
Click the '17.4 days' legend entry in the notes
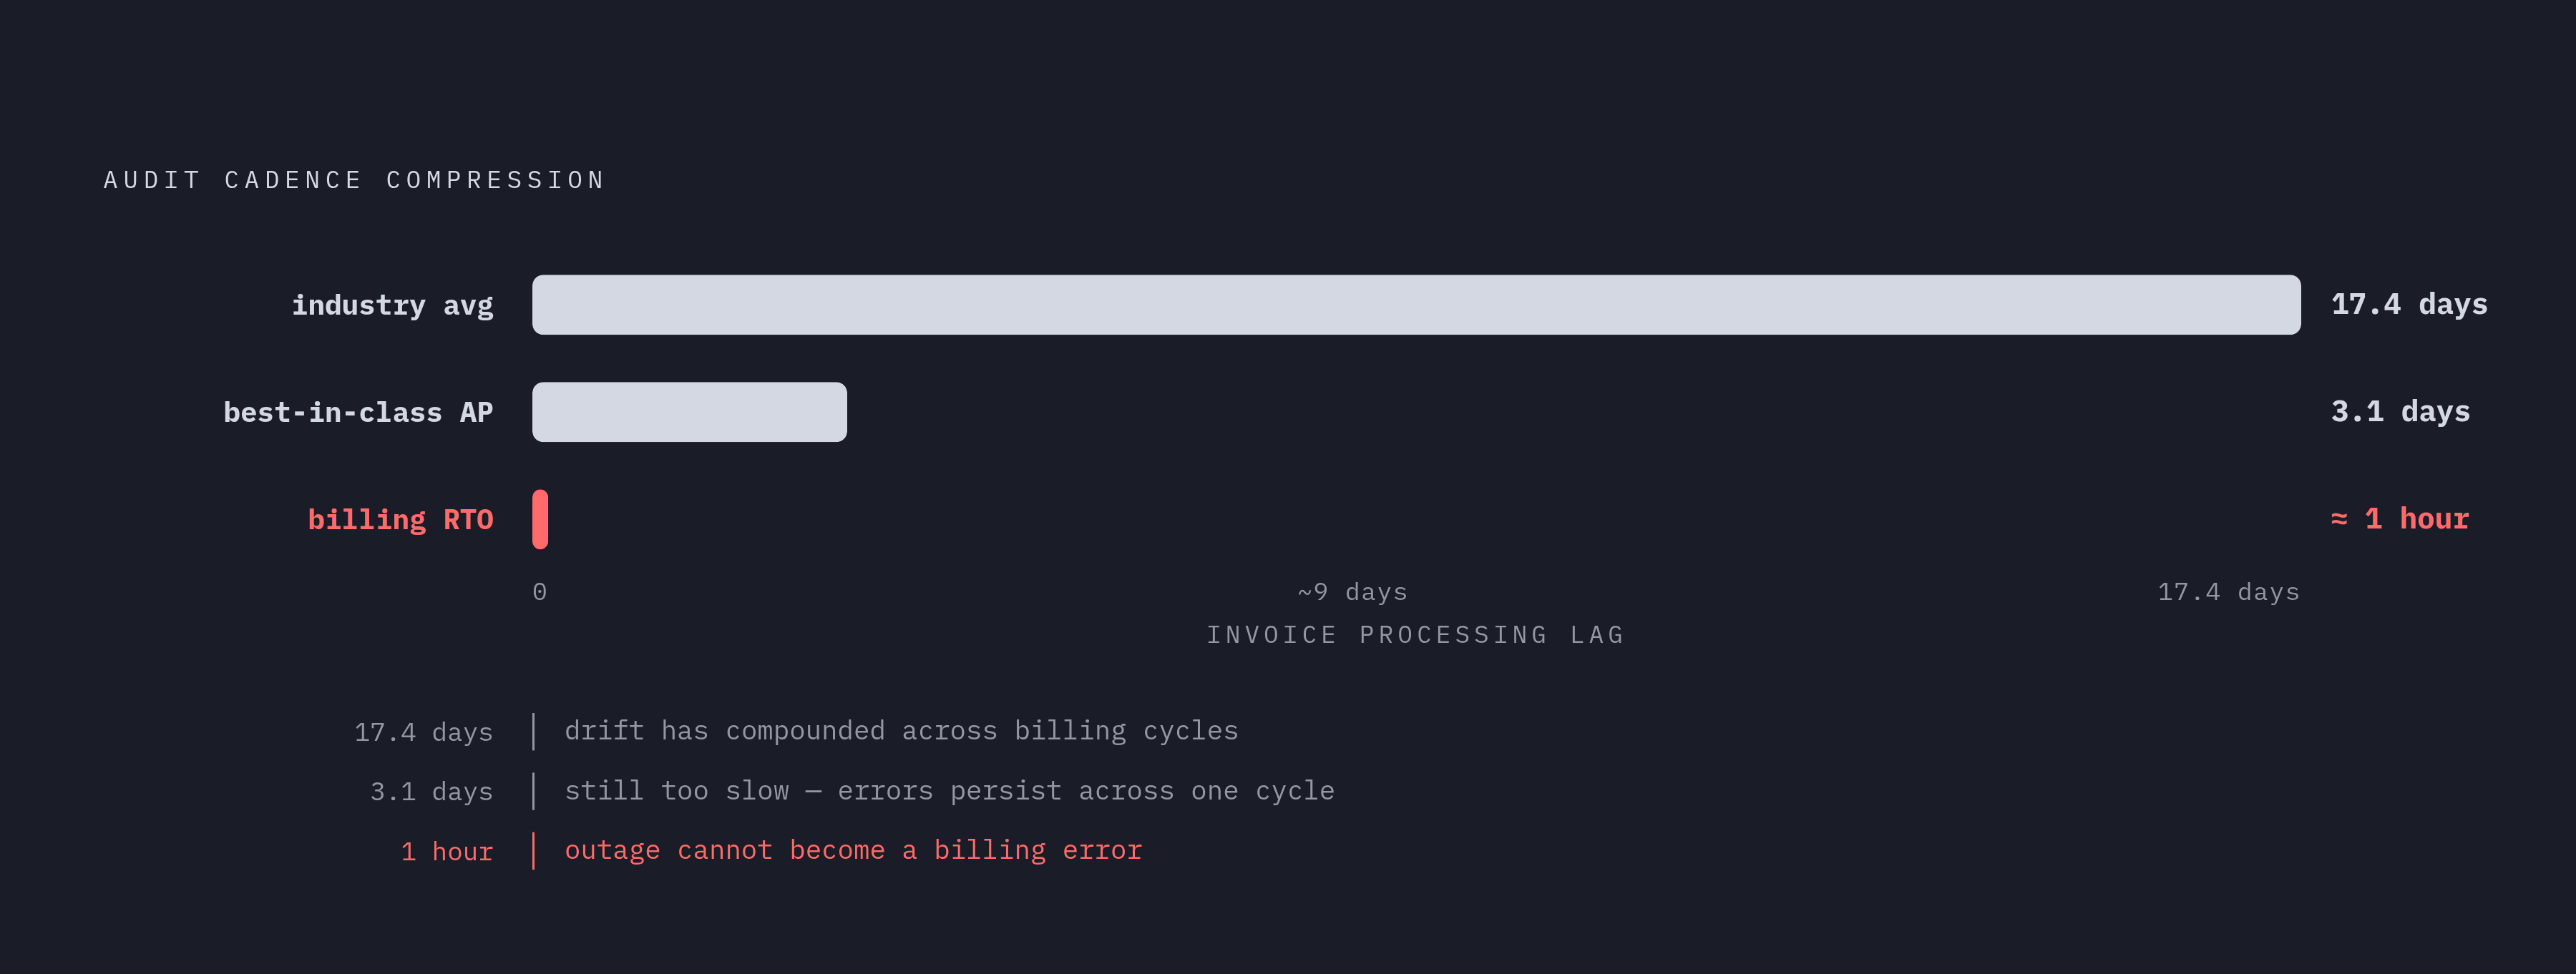click(x=423, y=732)
